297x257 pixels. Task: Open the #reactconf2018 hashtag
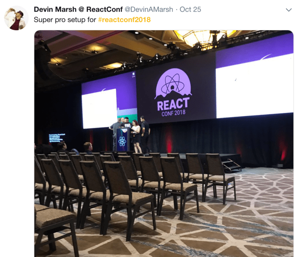click(124, 20)
